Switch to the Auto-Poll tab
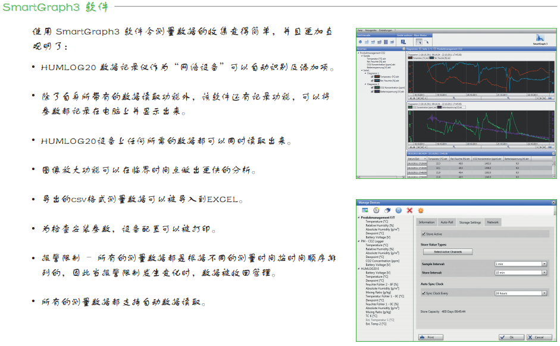Image resolution: width=560 pixels, height=346 pixels. (446, 222)
